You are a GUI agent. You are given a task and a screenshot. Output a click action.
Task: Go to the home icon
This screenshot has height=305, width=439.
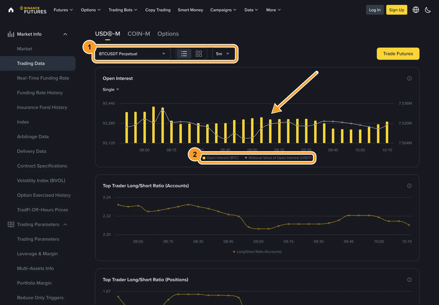tap(11, 10)
